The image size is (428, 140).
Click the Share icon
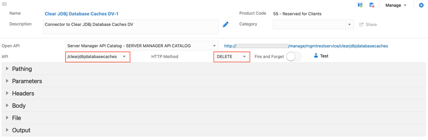(x=362, y=24)
